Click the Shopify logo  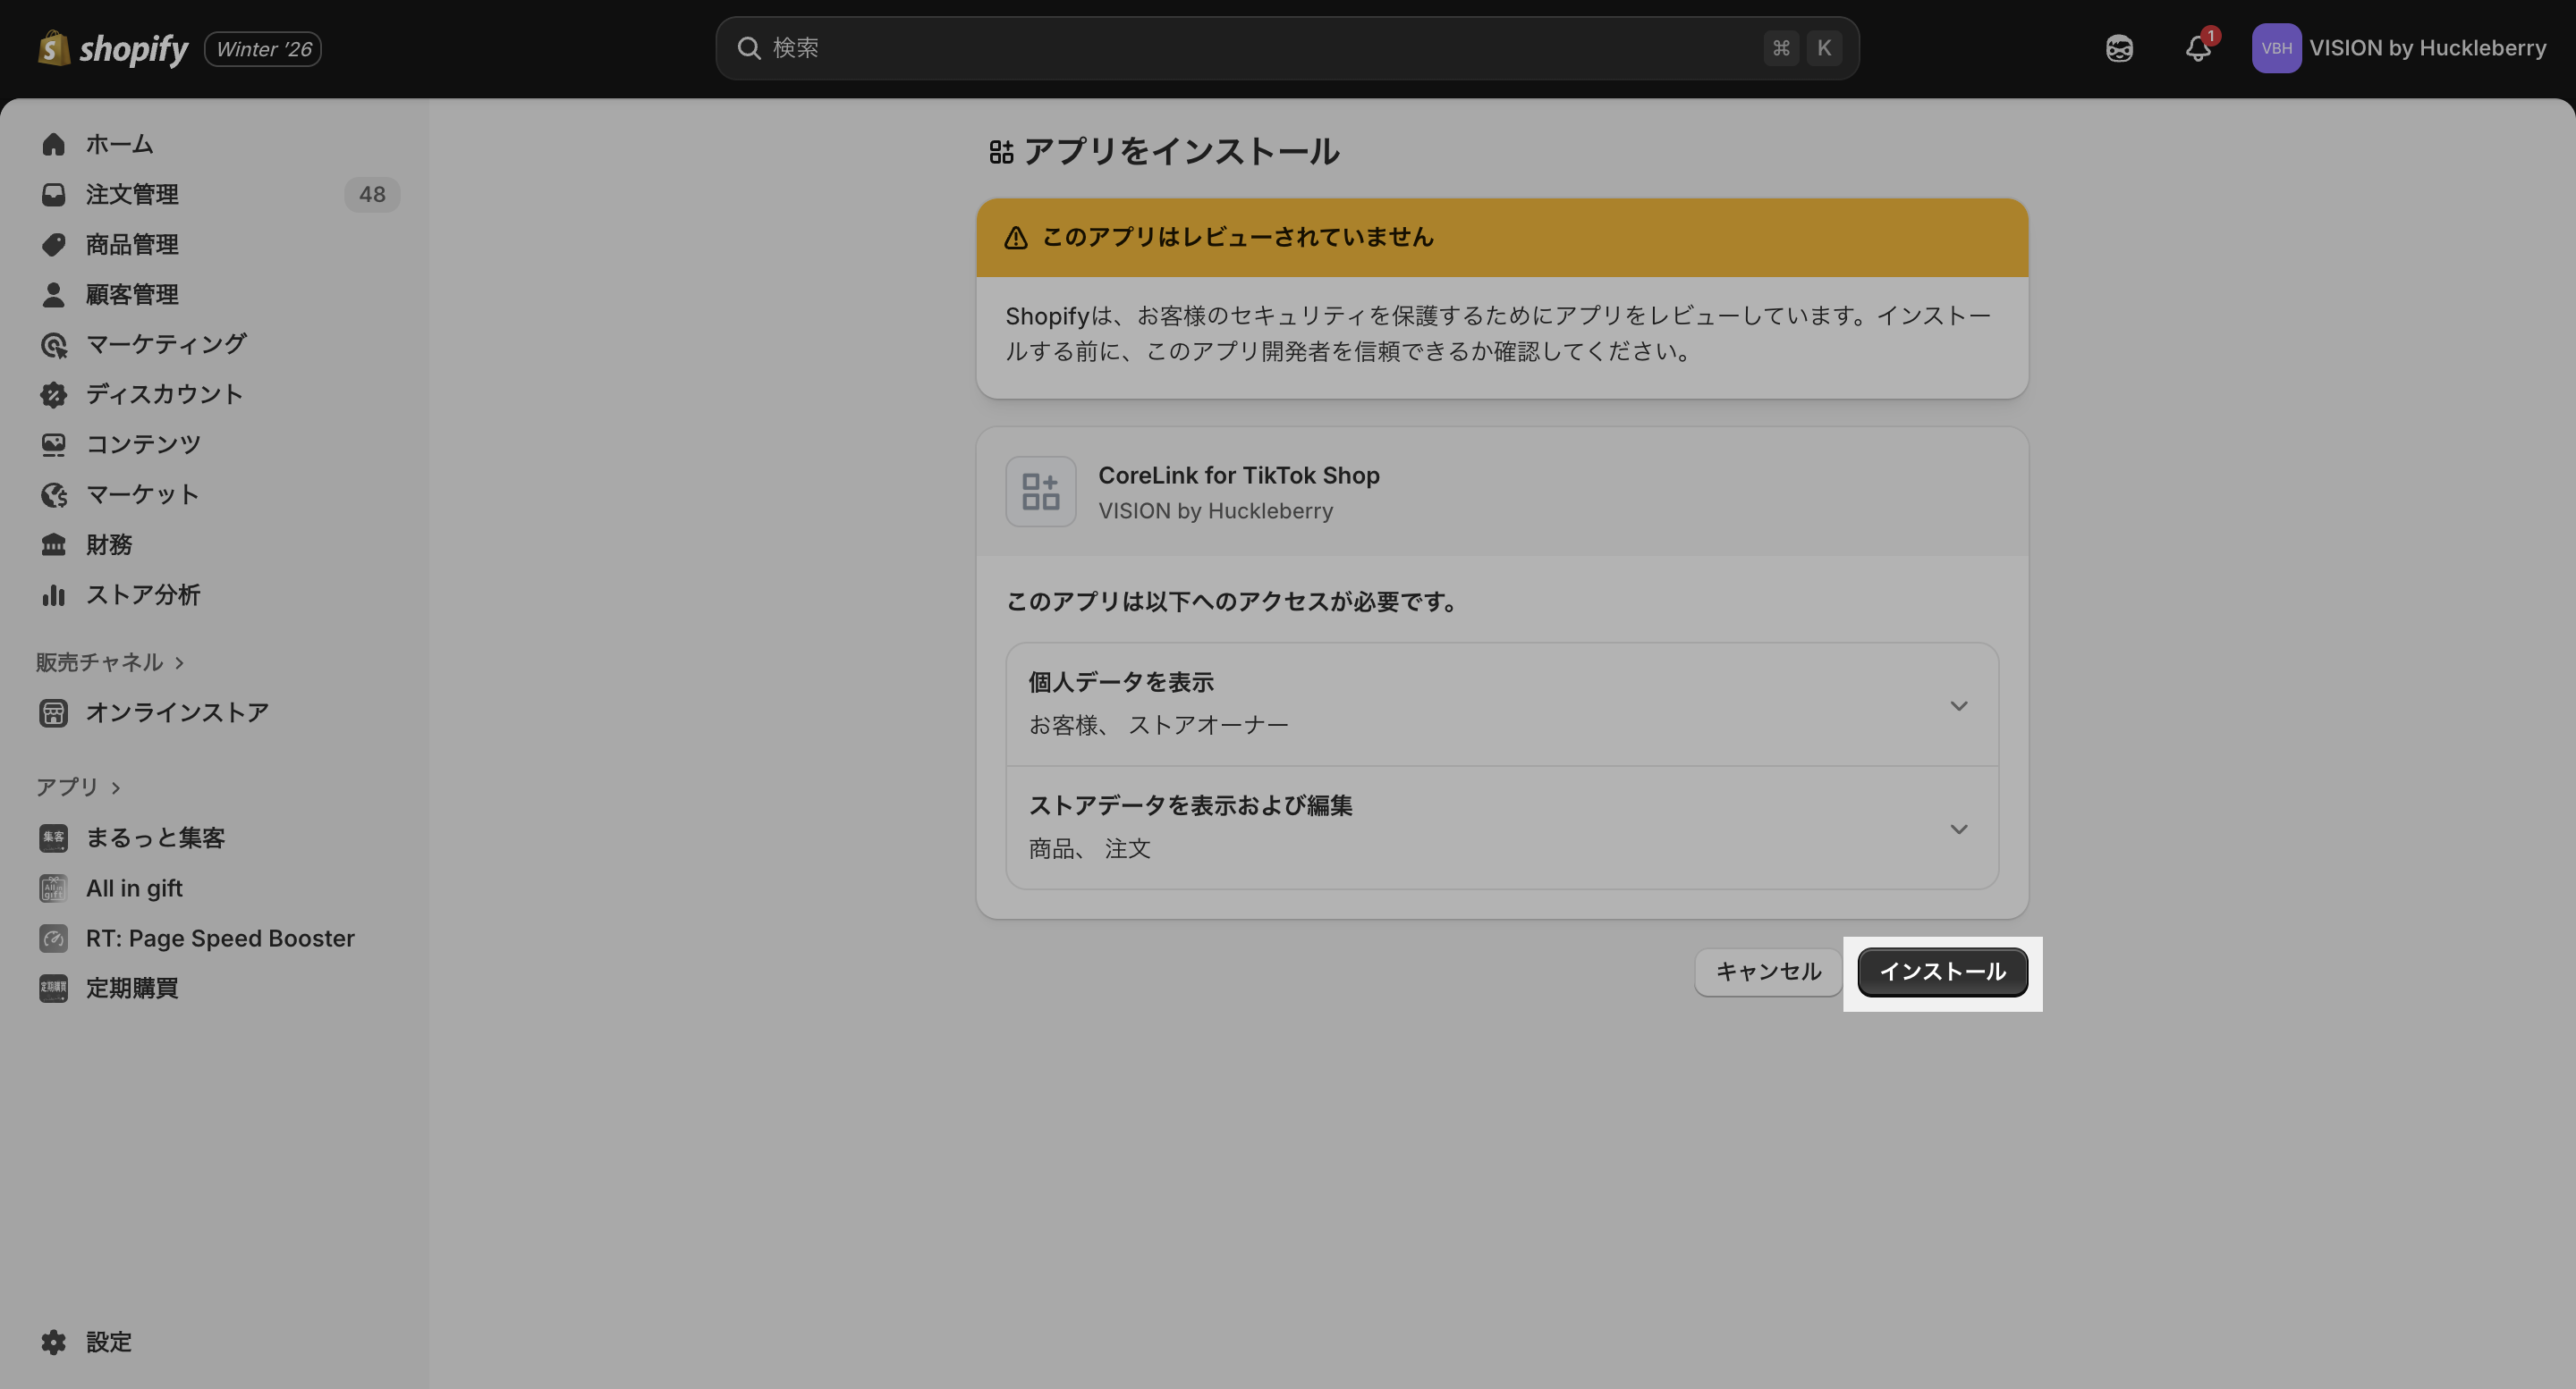pyautogui.click(x=113, y=48)
